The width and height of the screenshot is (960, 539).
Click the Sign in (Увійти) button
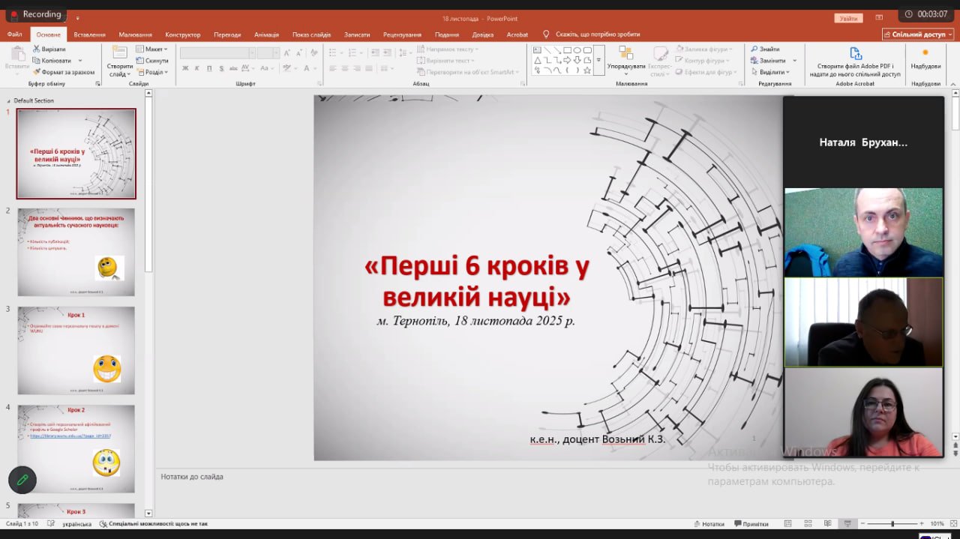[848, 18]
